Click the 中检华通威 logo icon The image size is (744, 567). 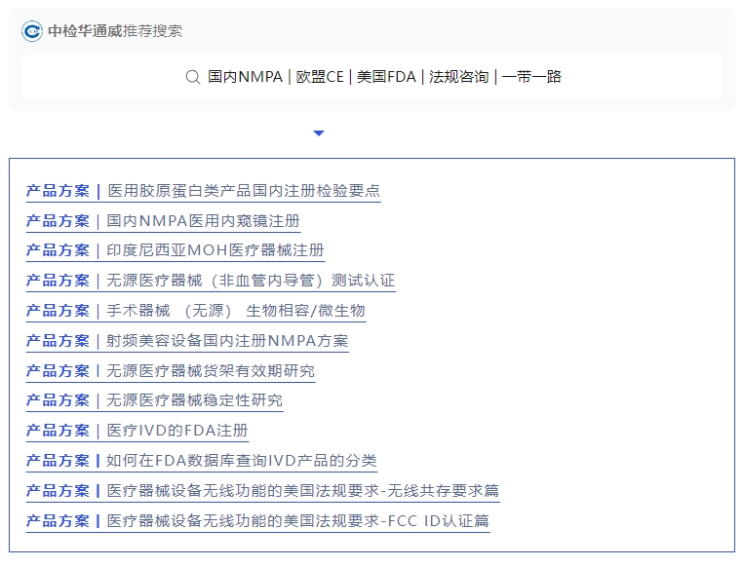point(32,31)
